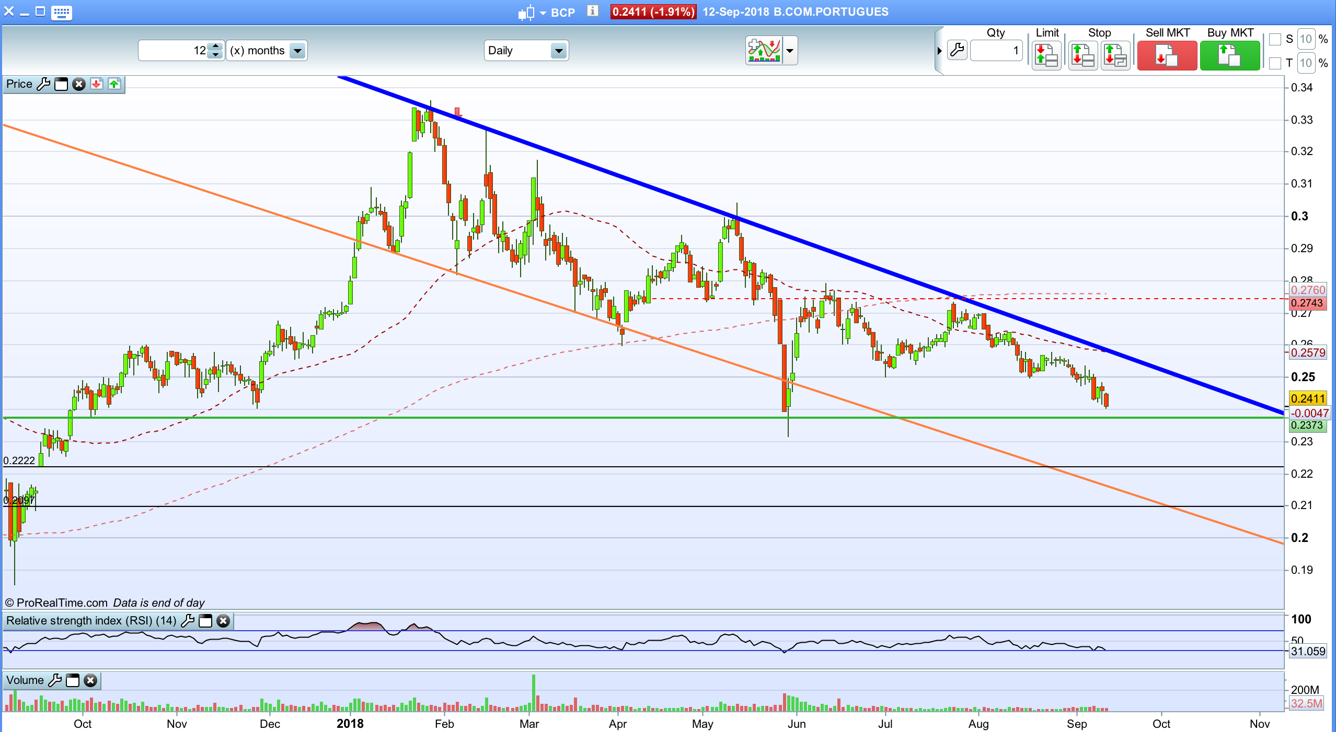Enable the T target checkbox
This screenshot has height=732, width=1336.
(1274, 63)
